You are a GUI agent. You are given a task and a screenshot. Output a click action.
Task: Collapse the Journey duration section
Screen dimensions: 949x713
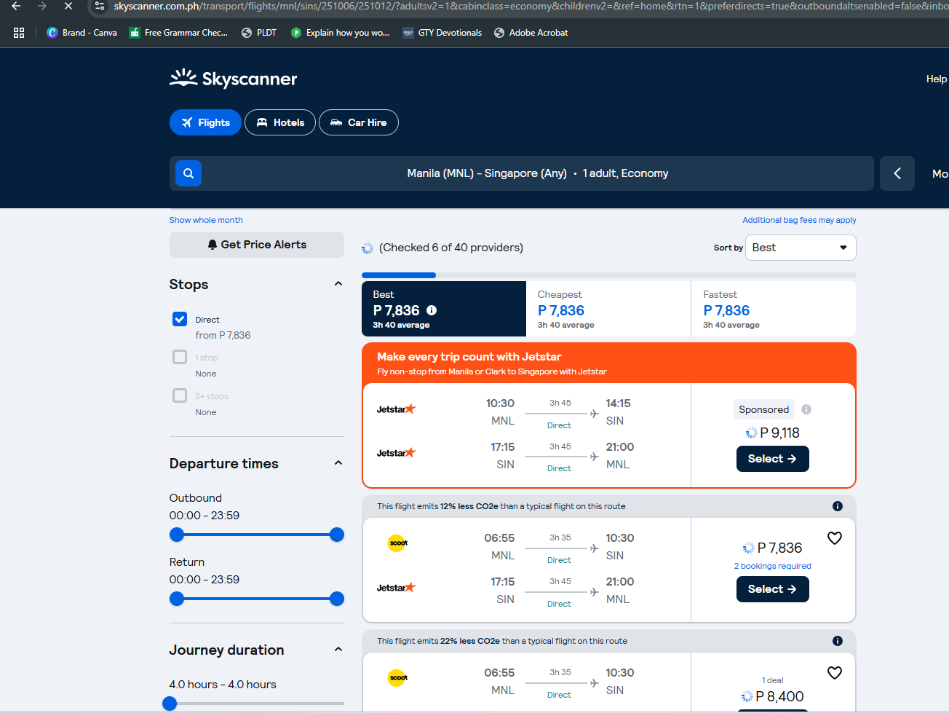click(338, 650)
